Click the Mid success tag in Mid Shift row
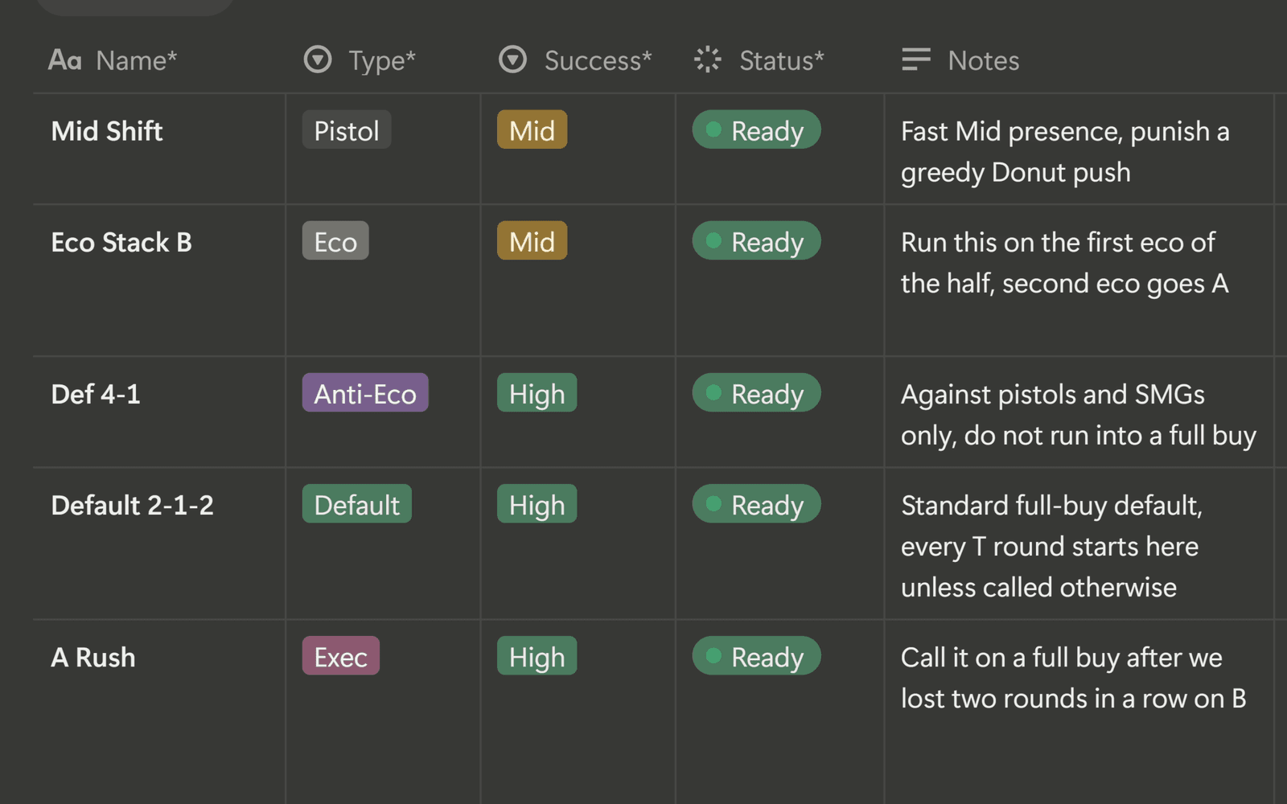The width and height of the screenshot is (1287, 804). pyautogui.click(x=532, y=130)
